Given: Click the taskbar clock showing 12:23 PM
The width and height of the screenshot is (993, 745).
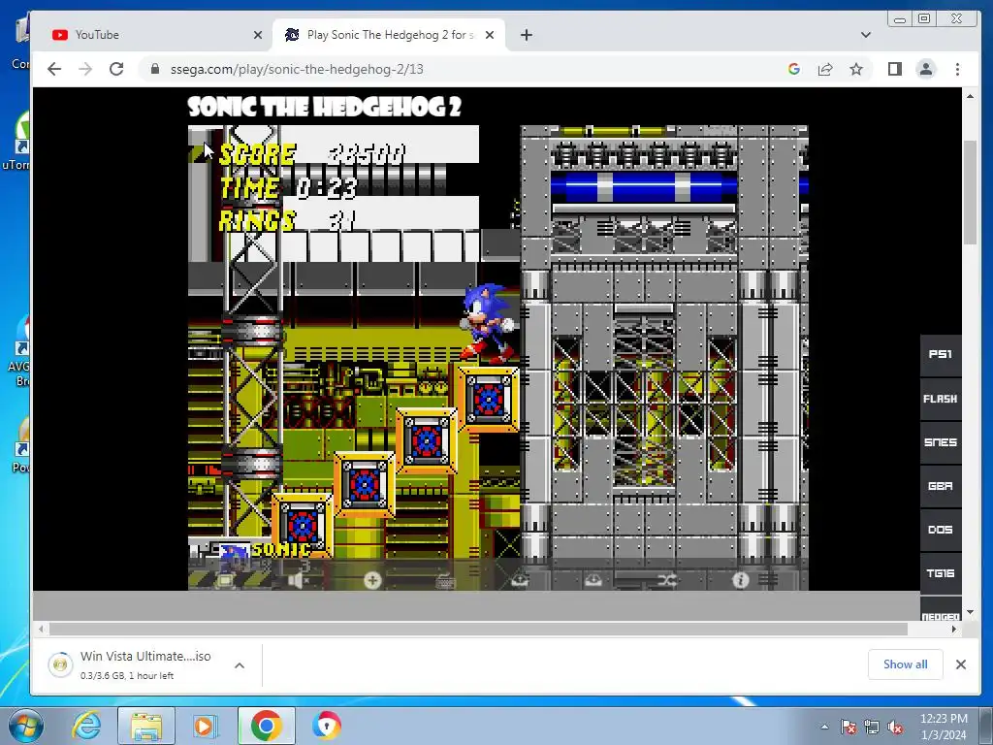Looking at the screenshot, I should pyautogui.click(x=944, y=727).
